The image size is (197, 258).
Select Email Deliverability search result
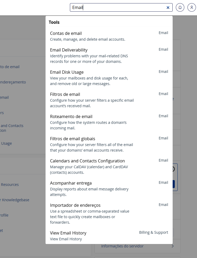[69, 50]
